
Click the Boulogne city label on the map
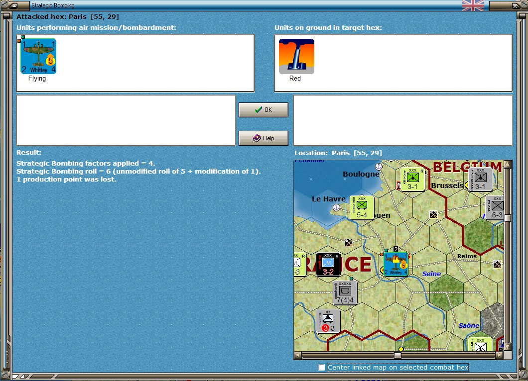point(361,174)
